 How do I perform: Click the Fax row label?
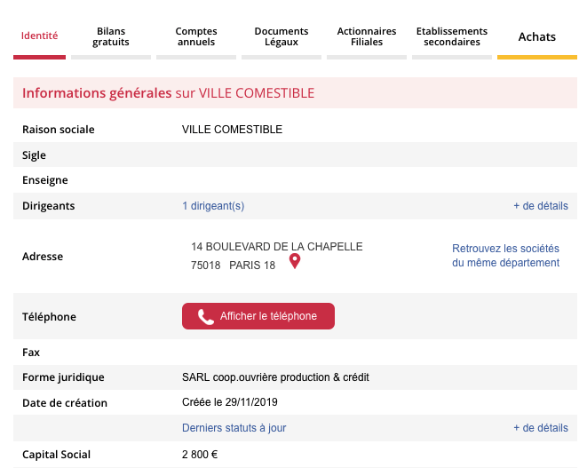coord(31,353)
